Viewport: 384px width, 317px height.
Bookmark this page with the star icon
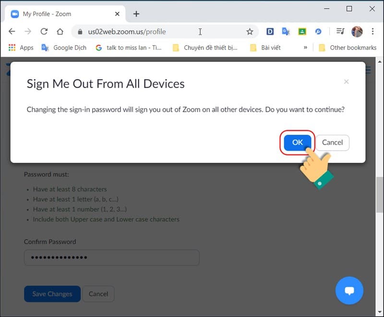pos(250,32)
